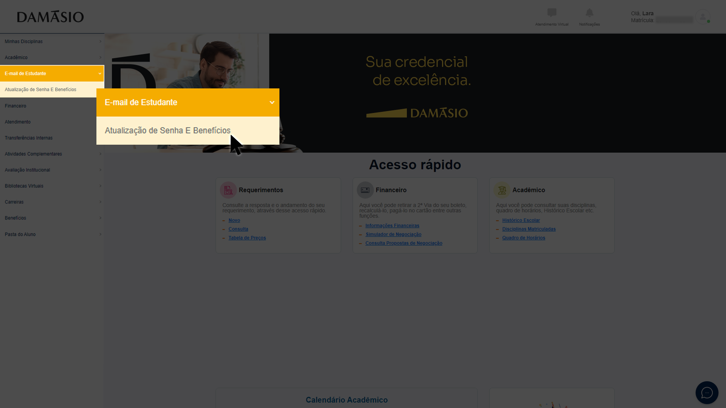Expand the Benefícios sidebar menu
This screenshot has height=408, width=726.
(52, 218)
